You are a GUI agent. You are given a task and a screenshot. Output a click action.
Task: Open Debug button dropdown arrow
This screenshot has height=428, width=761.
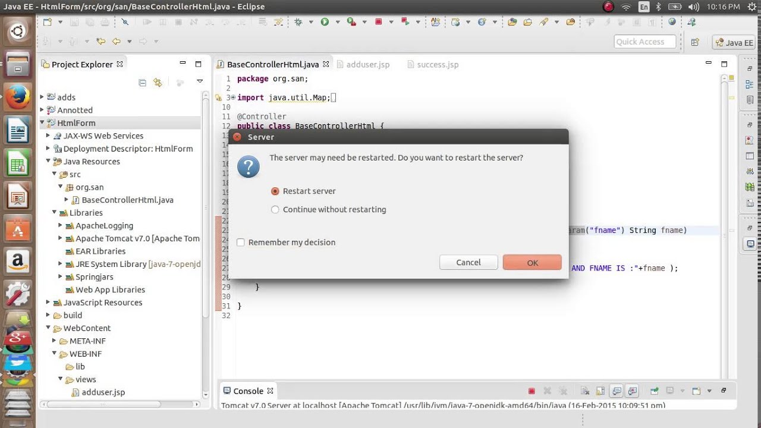[x=311, y=23]
